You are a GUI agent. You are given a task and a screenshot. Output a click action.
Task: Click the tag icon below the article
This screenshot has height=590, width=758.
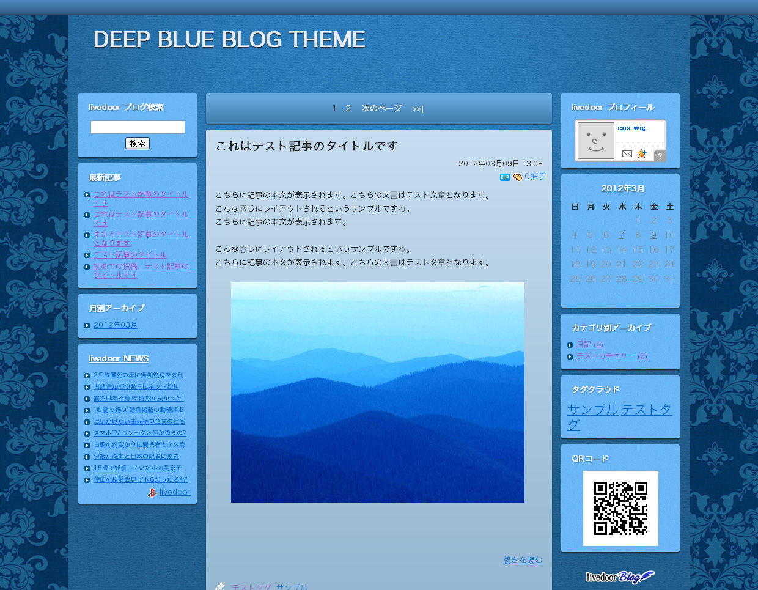[x=220, y=587]
